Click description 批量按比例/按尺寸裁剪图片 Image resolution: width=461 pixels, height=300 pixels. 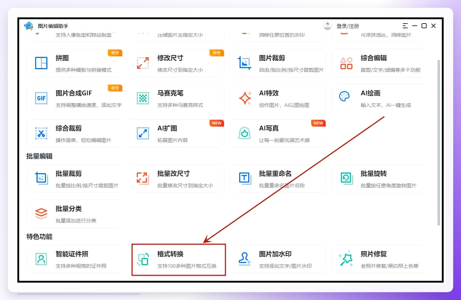pos(87,186)
